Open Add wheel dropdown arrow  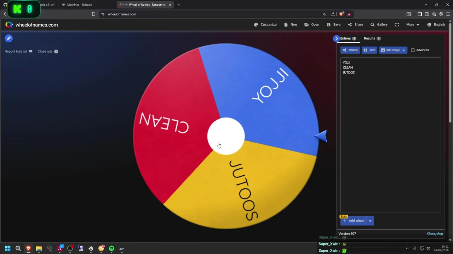370,221
